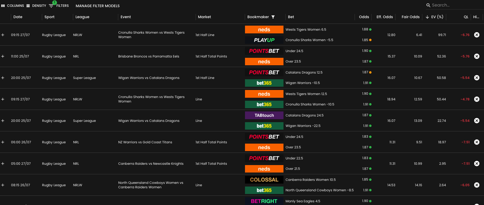
Task: Hide the Wigan Warriors 1st Half Line row
Action: (x=477, y=78)
